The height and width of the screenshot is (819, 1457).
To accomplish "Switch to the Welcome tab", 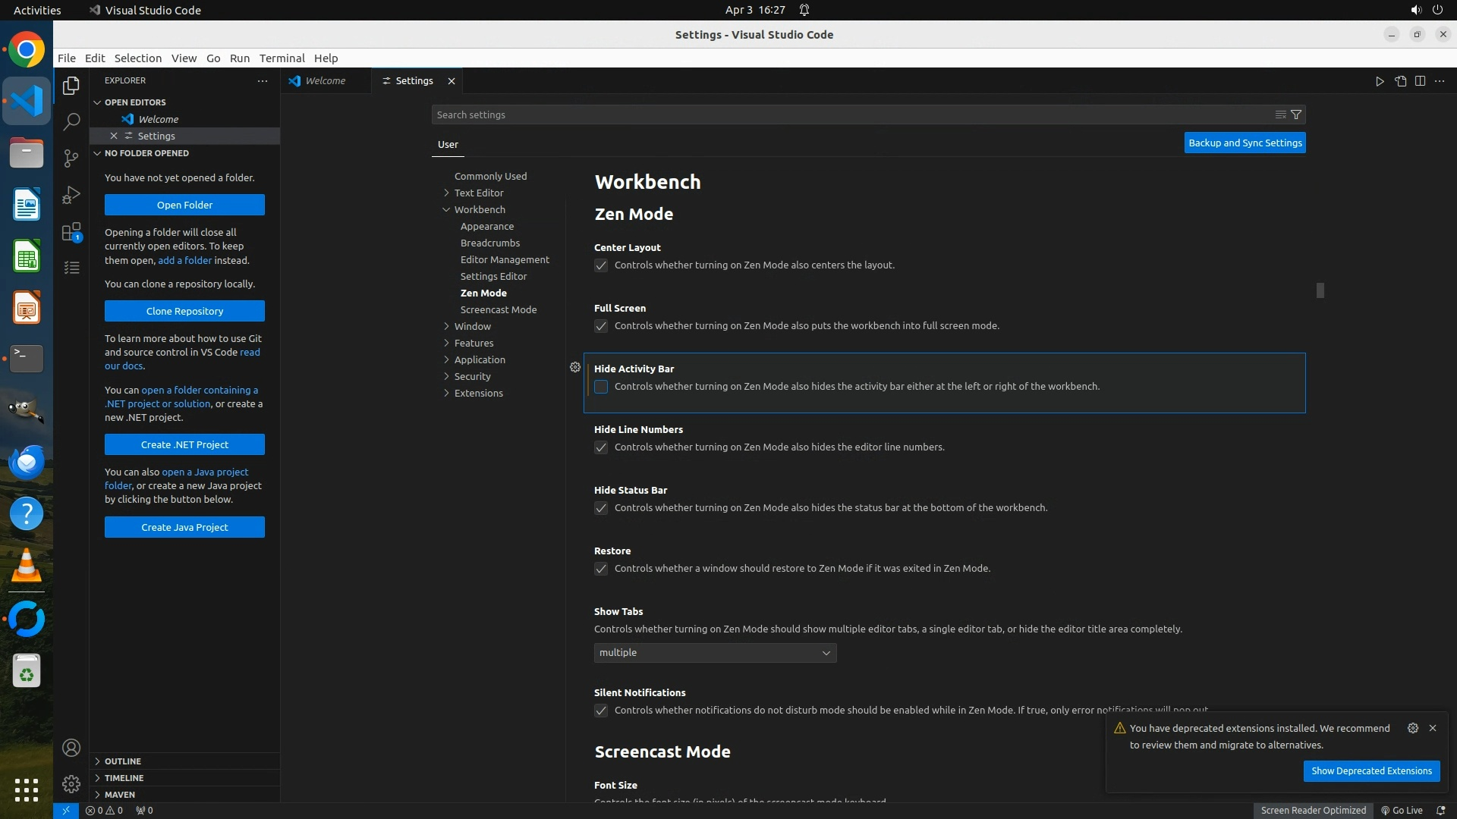I will [x=325, y=81].
